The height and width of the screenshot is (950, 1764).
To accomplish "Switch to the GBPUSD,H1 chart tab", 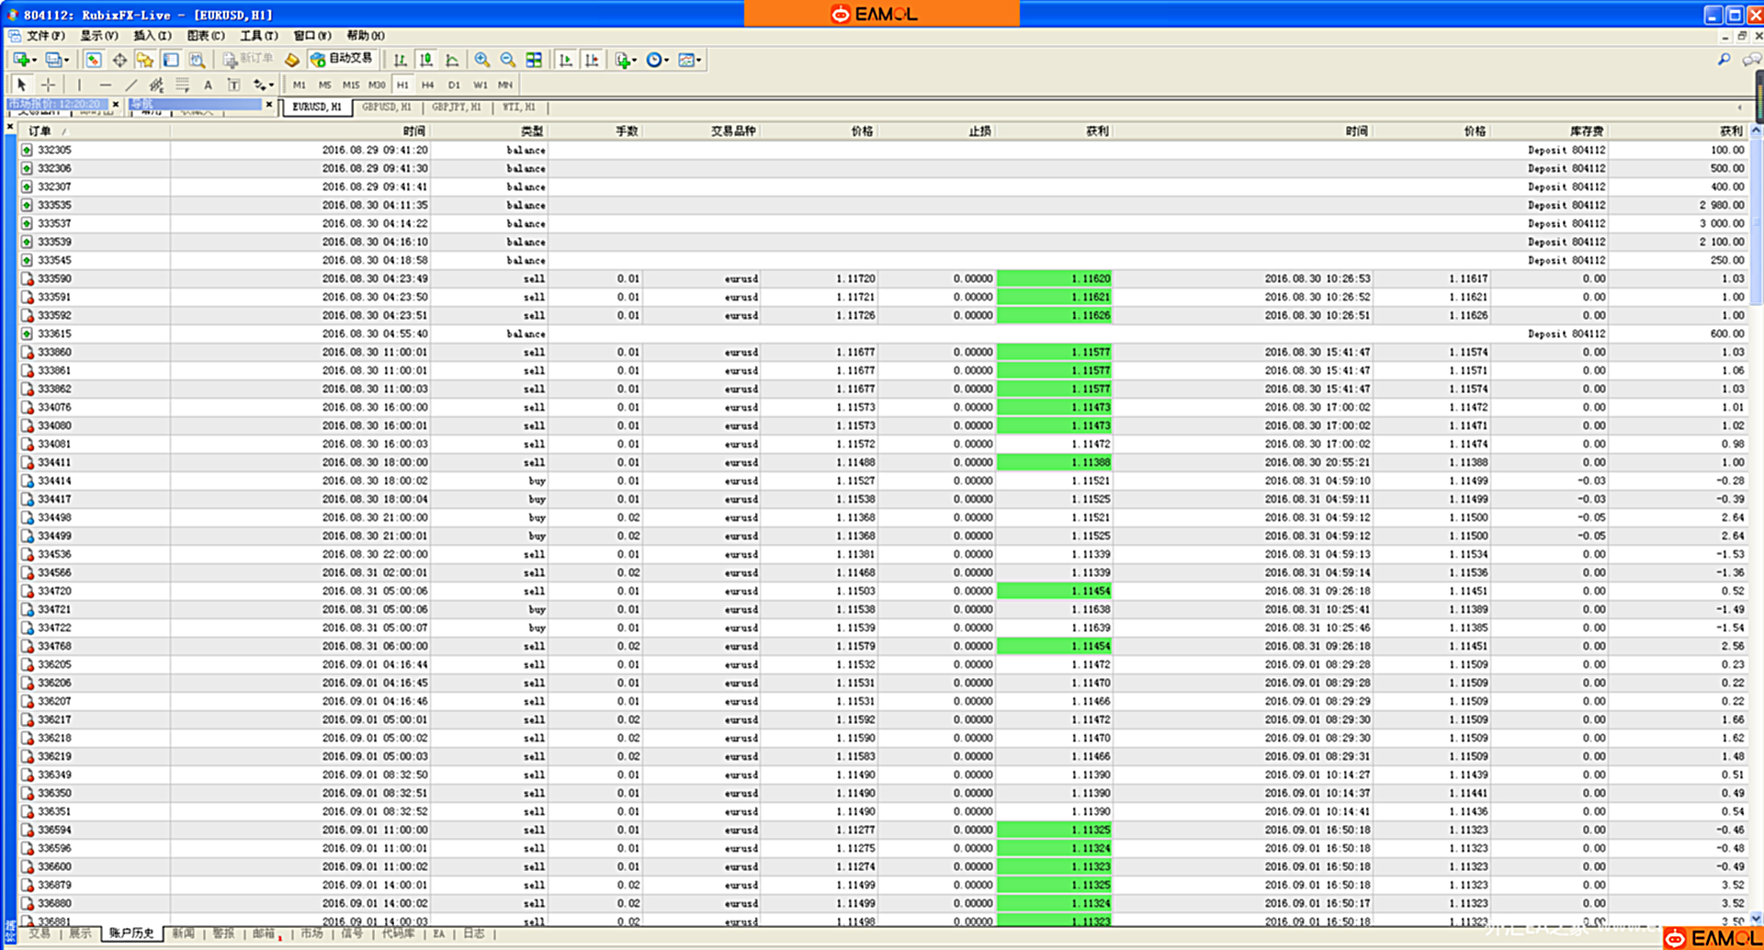I will pos(387,107).
